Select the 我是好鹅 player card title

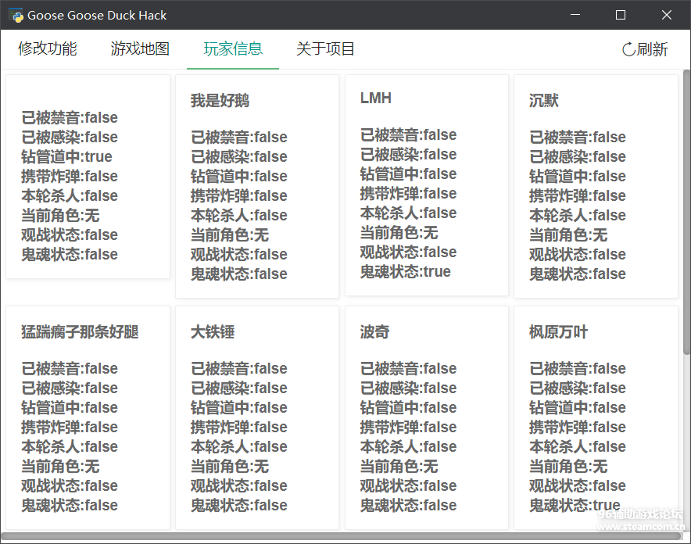pos(220,101)
